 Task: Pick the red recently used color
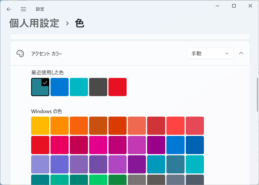[117, 87]
